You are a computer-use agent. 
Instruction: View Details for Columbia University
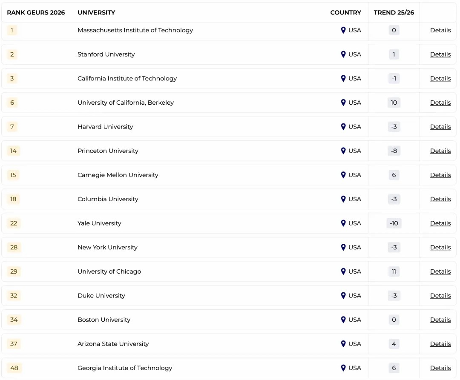440,199
